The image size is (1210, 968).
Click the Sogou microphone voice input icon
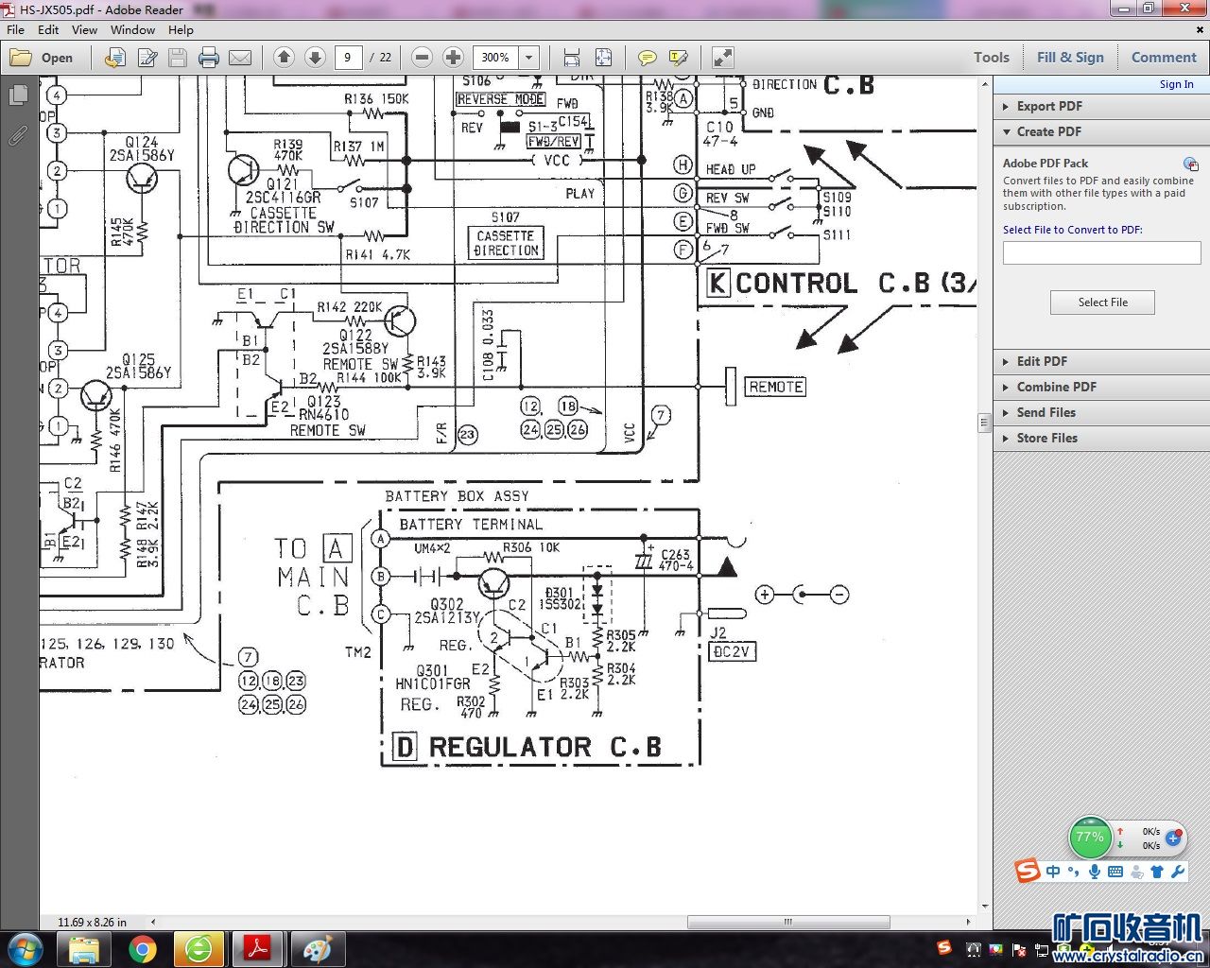[1095, 872]
